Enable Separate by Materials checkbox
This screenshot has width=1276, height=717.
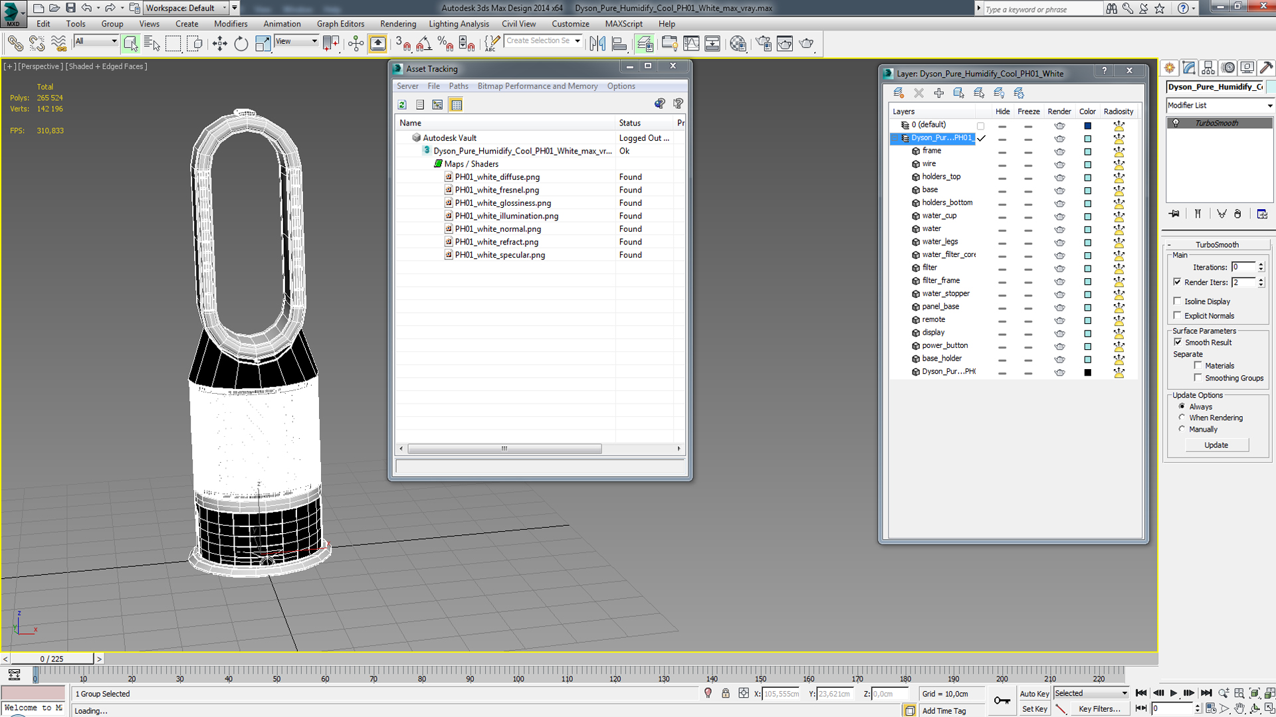tap(1198, 365)
